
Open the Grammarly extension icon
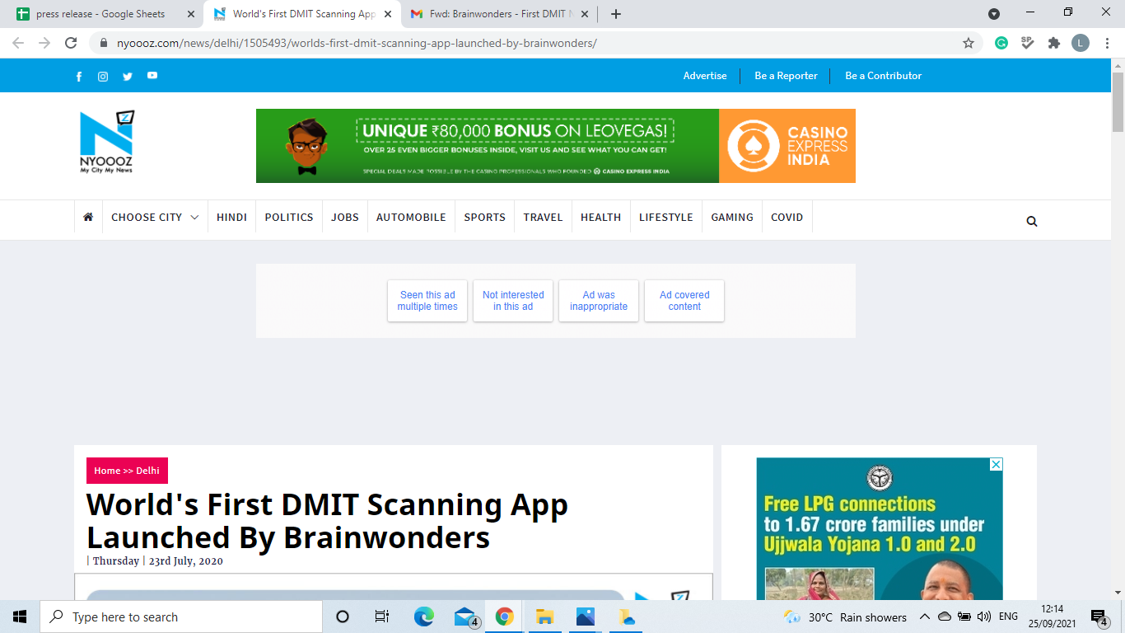pos(1001,43)
